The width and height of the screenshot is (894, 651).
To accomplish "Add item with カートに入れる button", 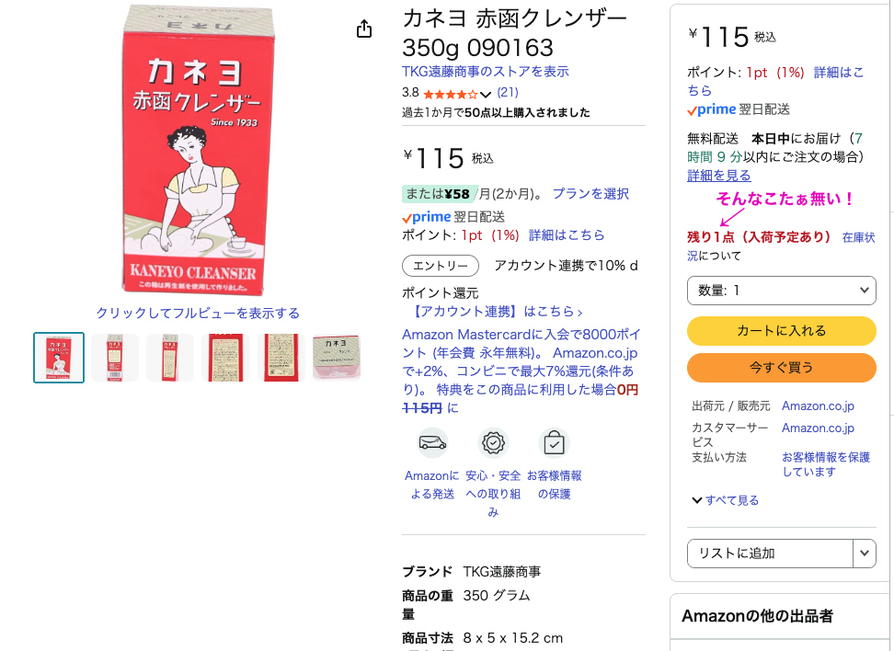I will click(781, 331).
